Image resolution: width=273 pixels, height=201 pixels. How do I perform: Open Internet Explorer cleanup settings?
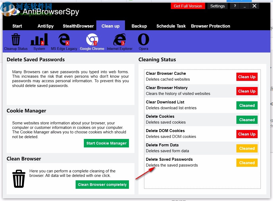point(119,39)
